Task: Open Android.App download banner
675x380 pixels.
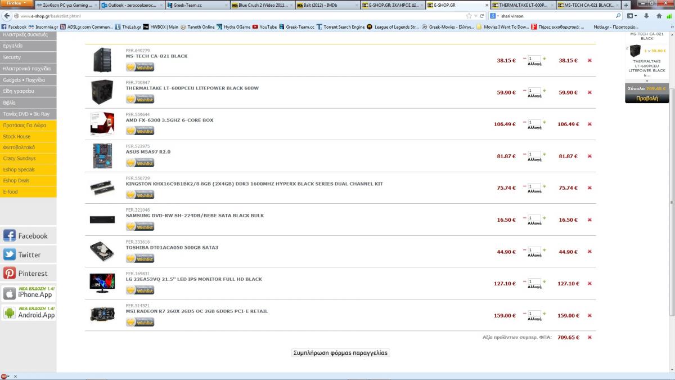Action: pyautogui.click(x=28, y=313)
